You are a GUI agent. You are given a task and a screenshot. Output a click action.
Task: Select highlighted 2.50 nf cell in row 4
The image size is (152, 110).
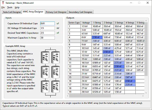tap(97, 37)
